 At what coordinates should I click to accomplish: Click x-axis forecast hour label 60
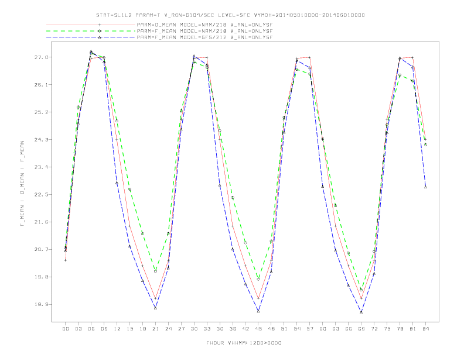click(323, 329)
